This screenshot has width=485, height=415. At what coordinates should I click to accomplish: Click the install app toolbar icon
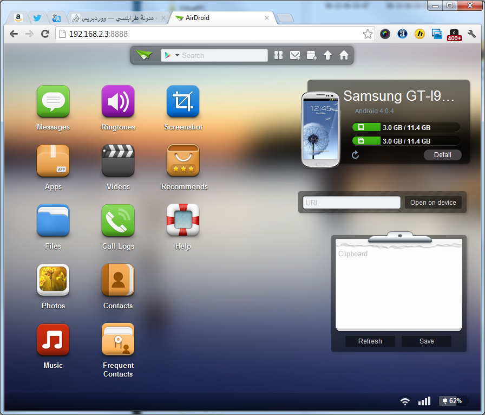point(311,55)
